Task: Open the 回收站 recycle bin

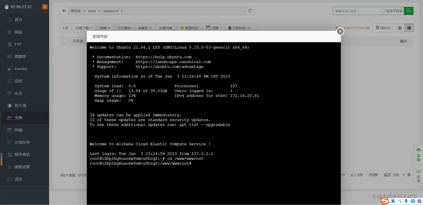Action: (x=383, y=28)
